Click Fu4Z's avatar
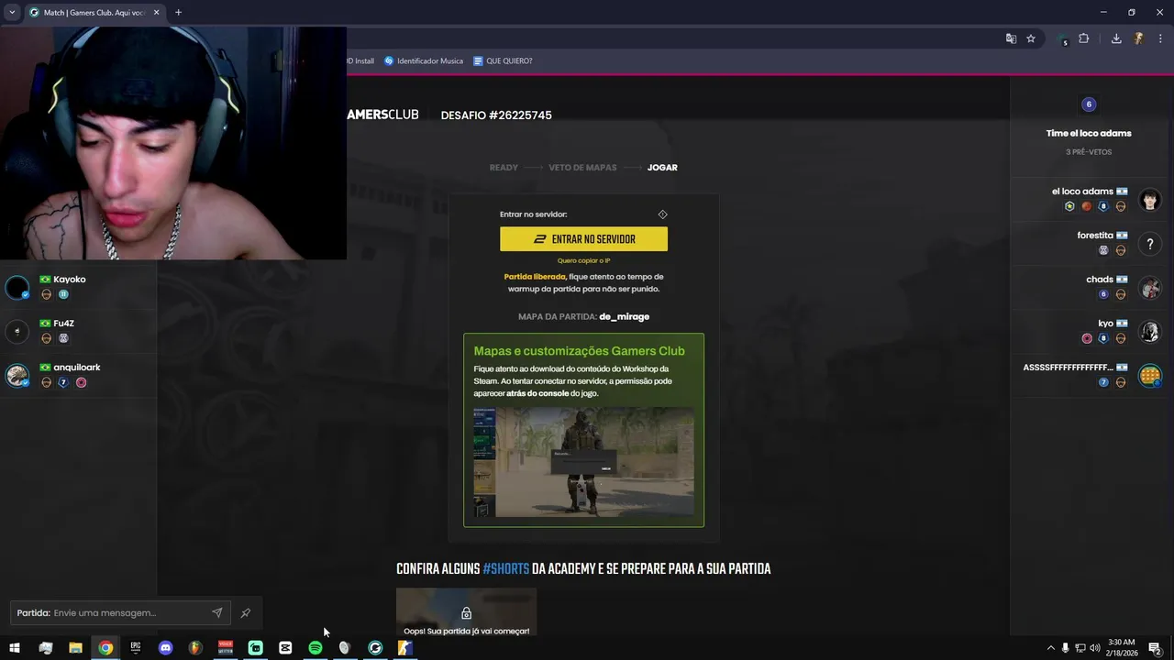1174x660 pixels. pos(17,331)
